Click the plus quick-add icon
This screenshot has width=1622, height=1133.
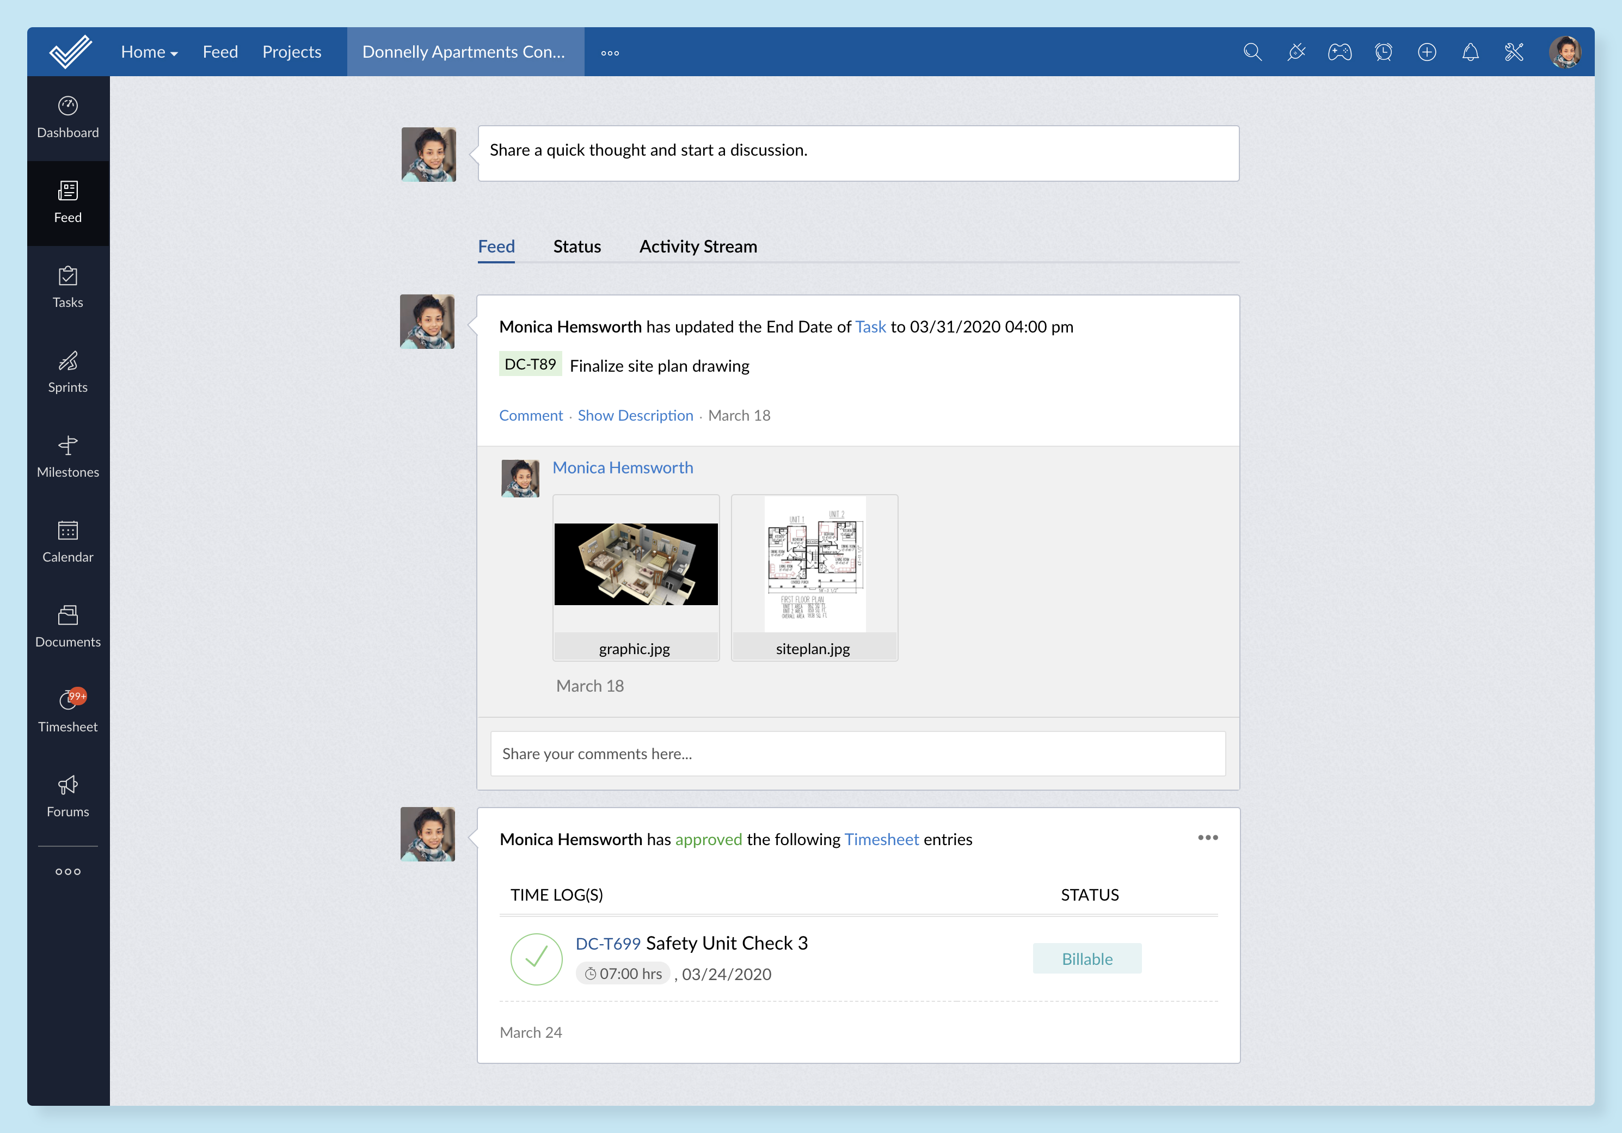[x=1426, y=52]
